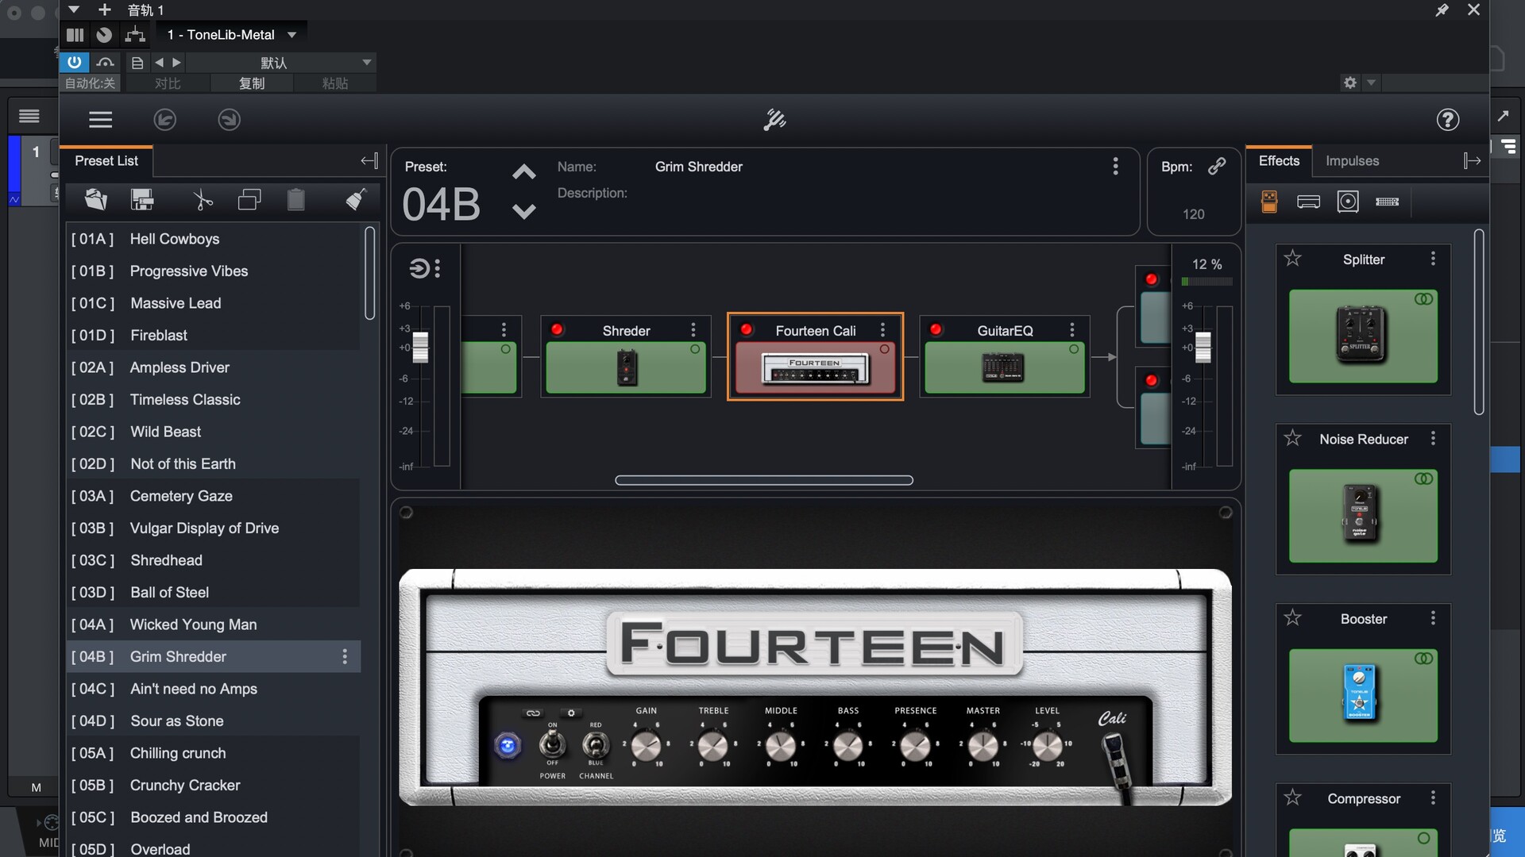1525x857 pixels.
Task: Open plugin settings gear icon
Action: click(x=1349, y=83)
